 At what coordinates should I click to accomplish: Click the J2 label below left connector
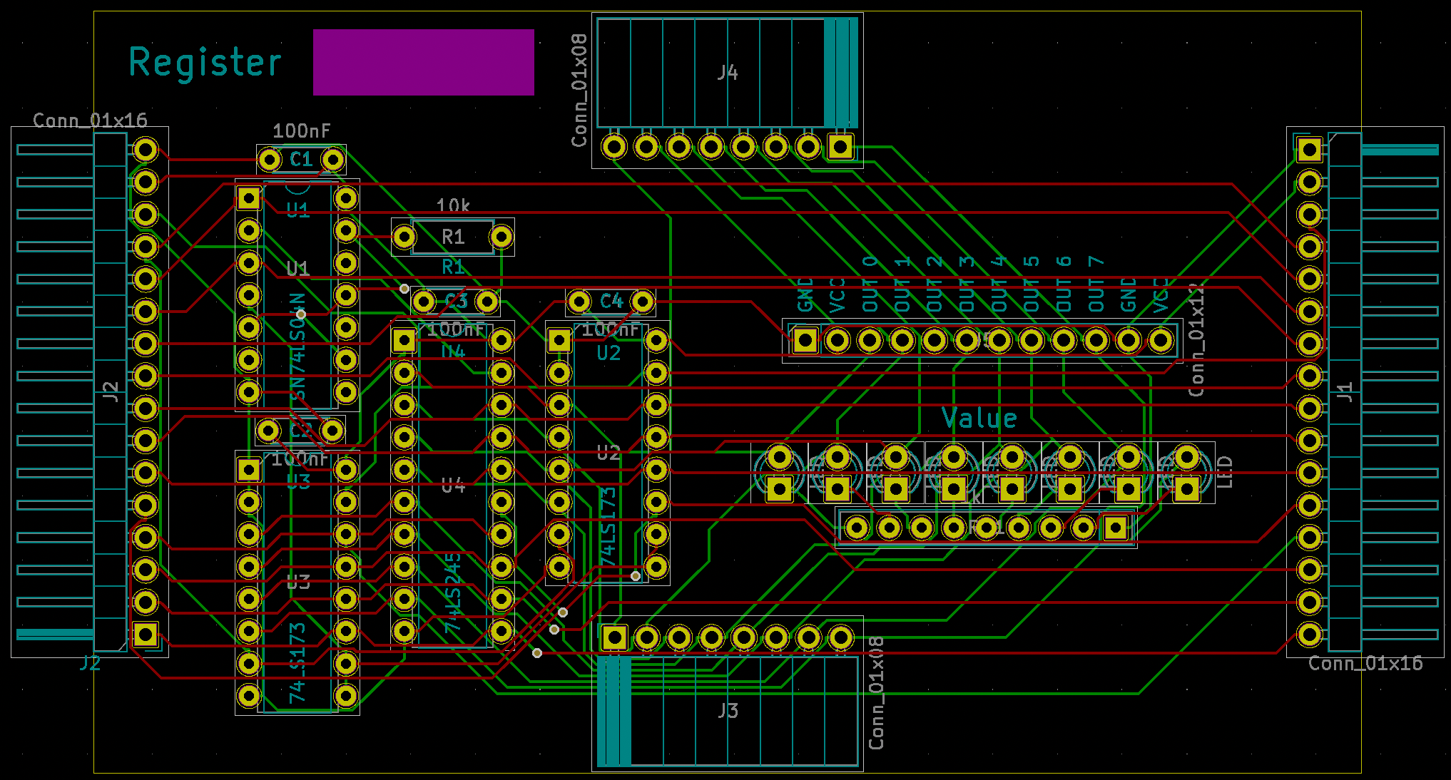click(x=90, y=663)
